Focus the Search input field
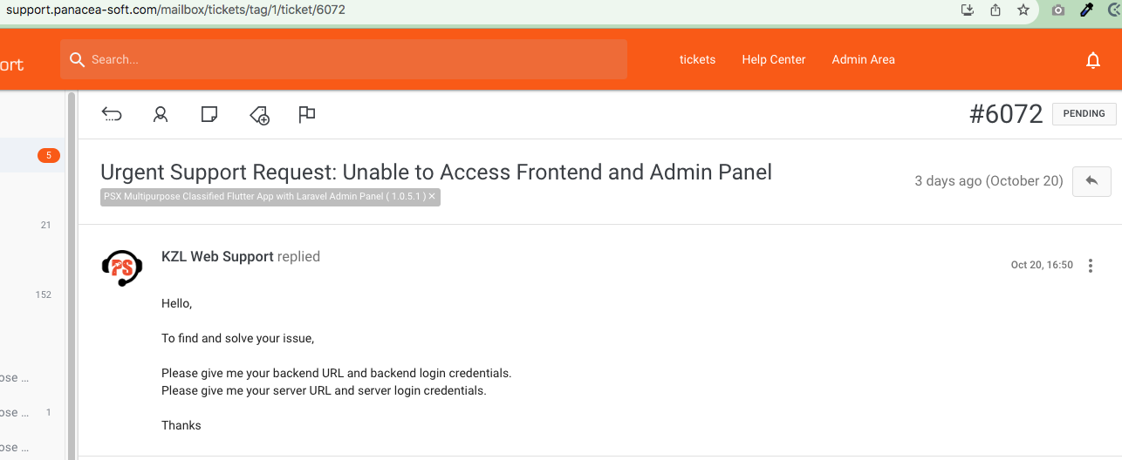The height and width of the screenshot is (460, 1122). [x=344, y=59]
